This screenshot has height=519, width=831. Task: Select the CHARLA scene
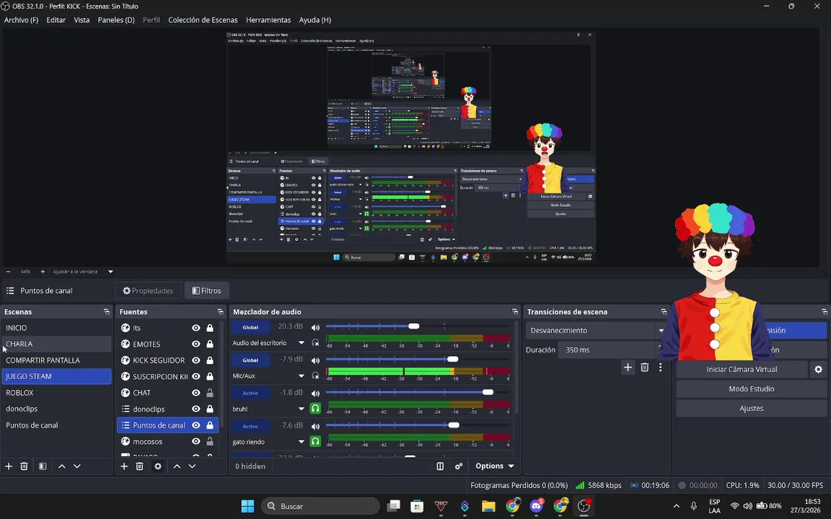pos(56,344)
